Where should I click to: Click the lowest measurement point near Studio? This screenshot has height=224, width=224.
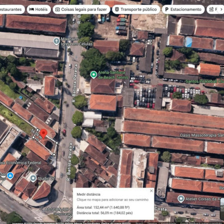(x=54, y=154)
